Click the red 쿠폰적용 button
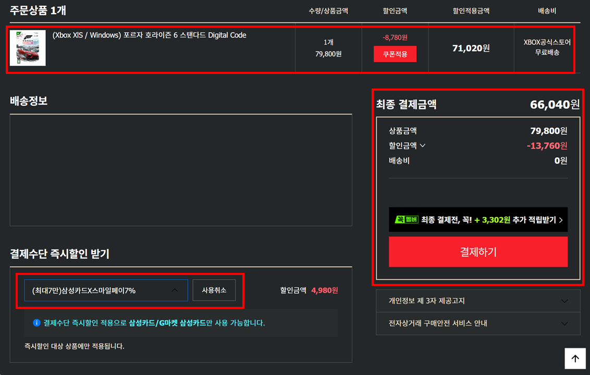 395,54
